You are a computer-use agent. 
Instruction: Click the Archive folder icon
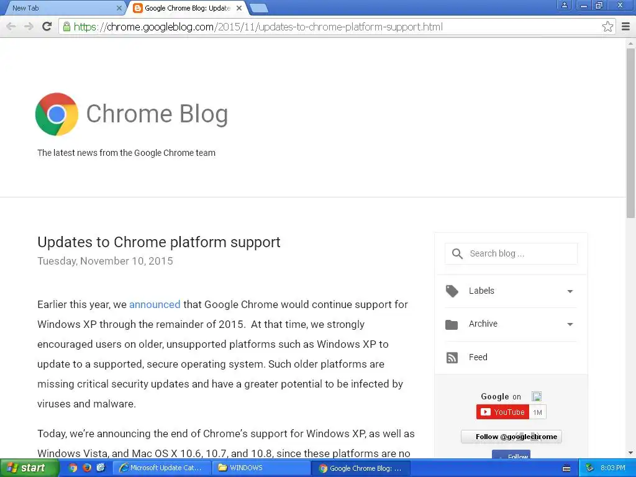tap(452, 324)
